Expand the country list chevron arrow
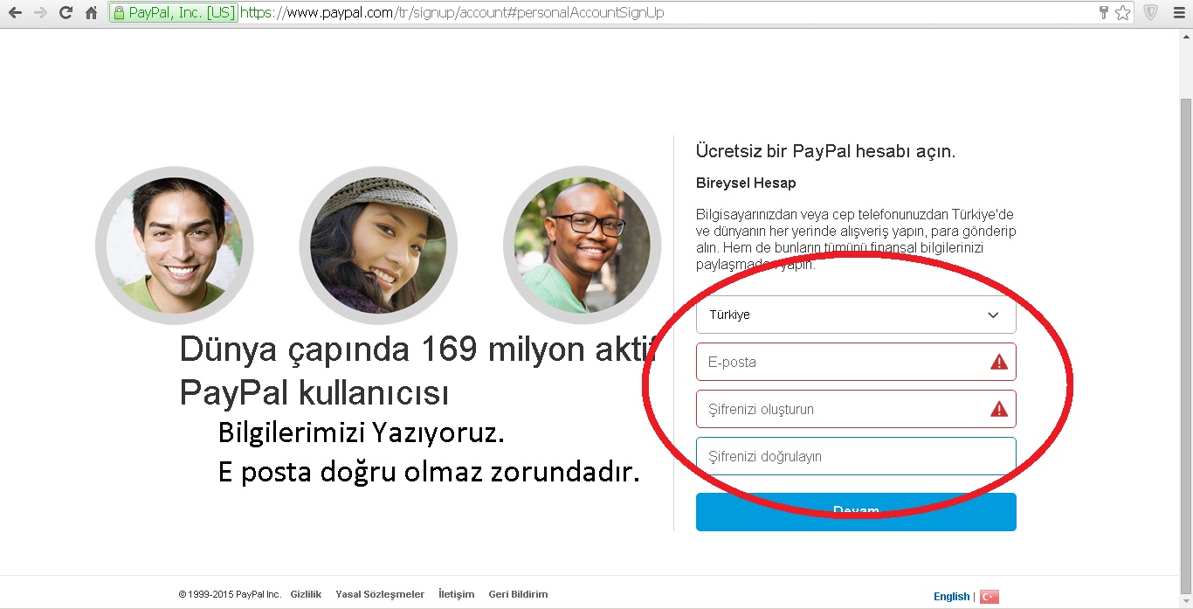The height and width of the screenshot is (609, 1193). (993, 315)
